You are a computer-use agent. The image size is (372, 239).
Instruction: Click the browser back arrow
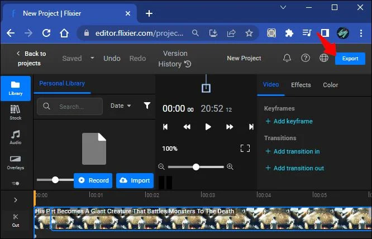point(11,33)
